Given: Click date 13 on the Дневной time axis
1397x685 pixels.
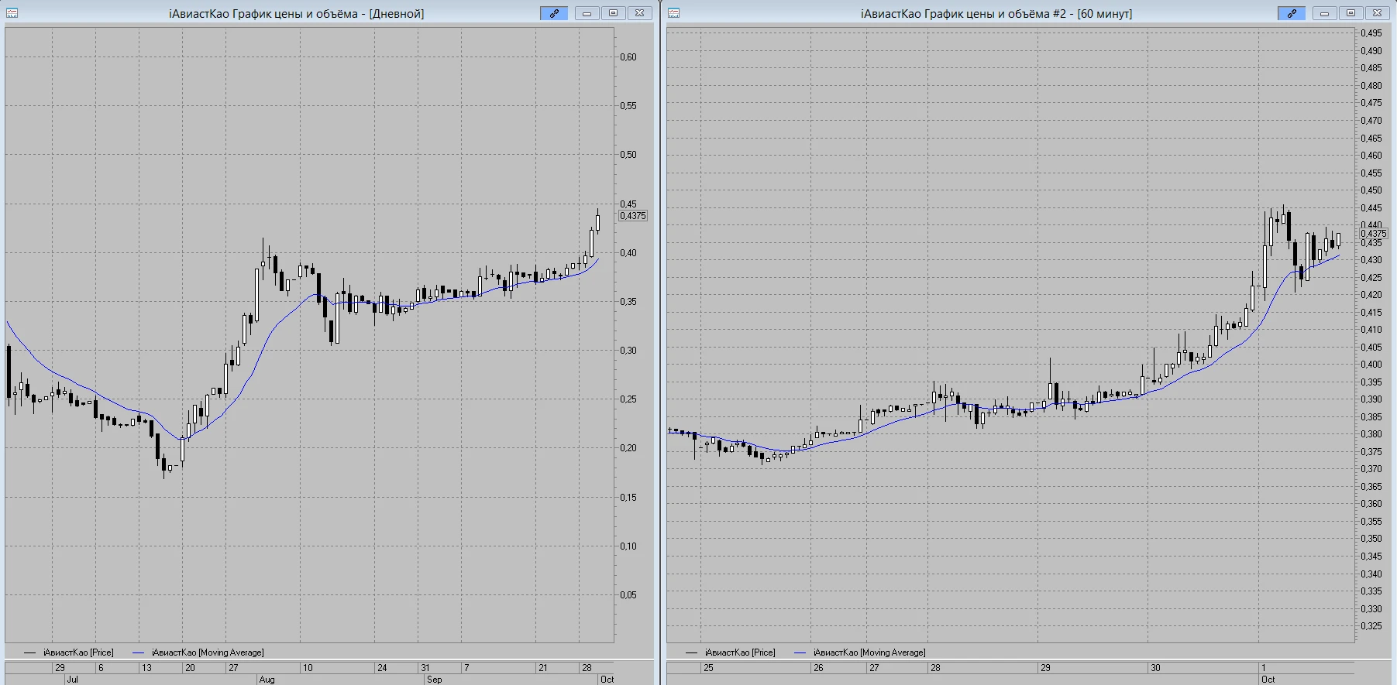Looking at the screenshot, I should (146, 668).
